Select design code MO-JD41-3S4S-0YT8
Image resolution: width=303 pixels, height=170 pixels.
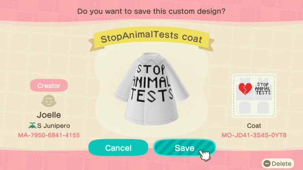(254, 135)
